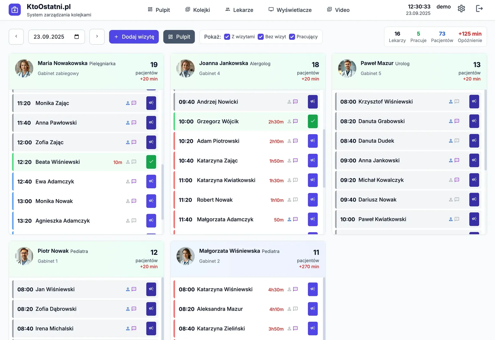Click person icon next to Małgorzata Adamczyk

point(289,219)
